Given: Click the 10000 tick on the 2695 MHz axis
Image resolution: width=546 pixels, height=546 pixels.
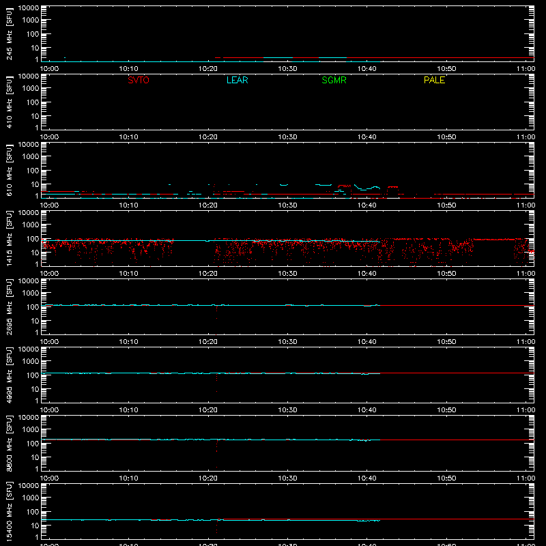Looking at the screenshot, I should coord(29,281).
